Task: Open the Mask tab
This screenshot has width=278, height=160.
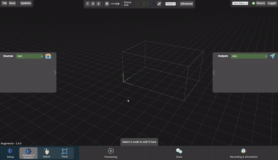Action: pyautogui.click(x=65, y=153)
